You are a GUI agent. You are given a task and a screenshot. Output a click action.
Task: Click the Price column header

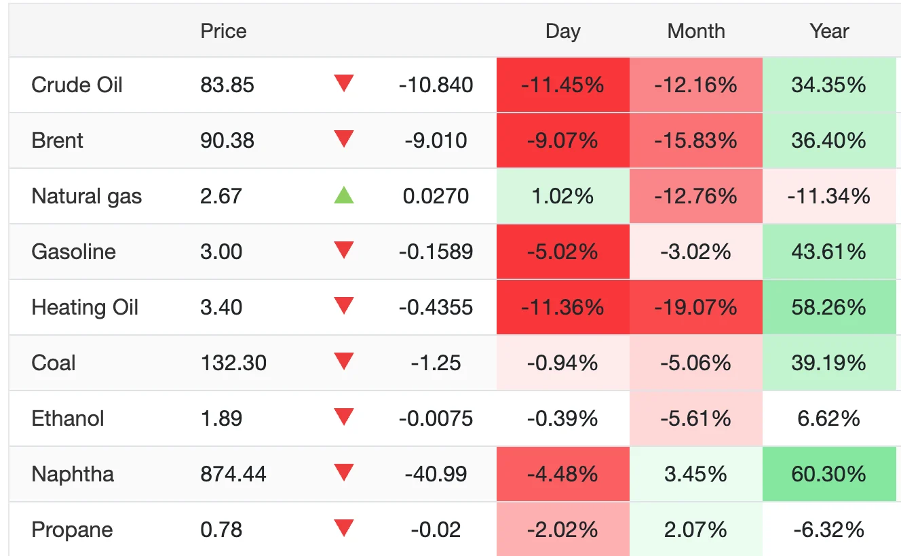point(223,31)
